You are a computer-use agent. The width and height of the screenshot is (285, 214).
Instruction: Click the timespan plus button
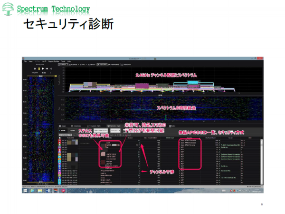click(51, 73)
